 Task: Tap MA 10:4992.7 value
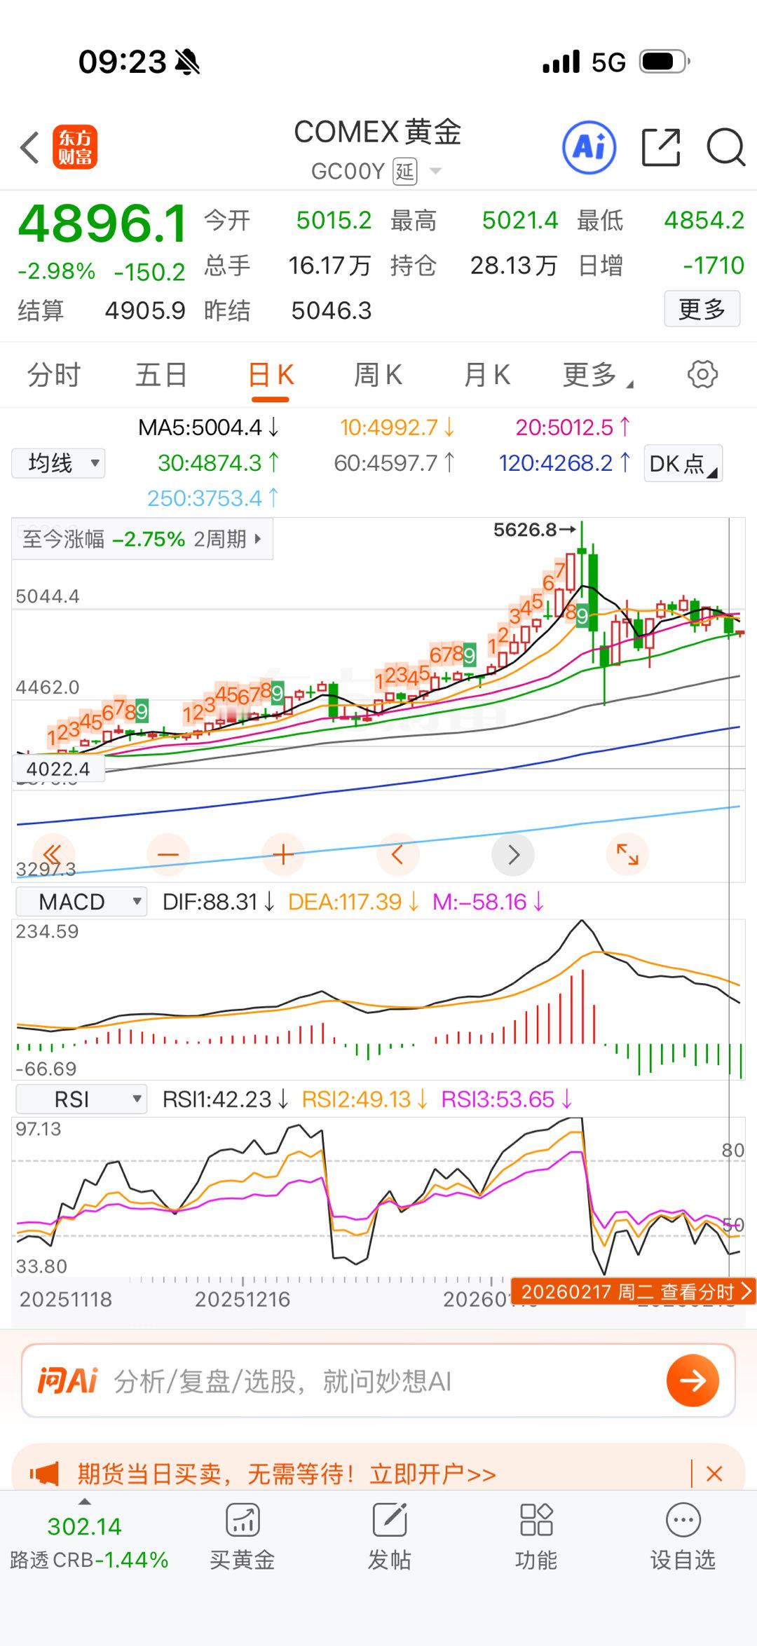(x=397, y=427)
